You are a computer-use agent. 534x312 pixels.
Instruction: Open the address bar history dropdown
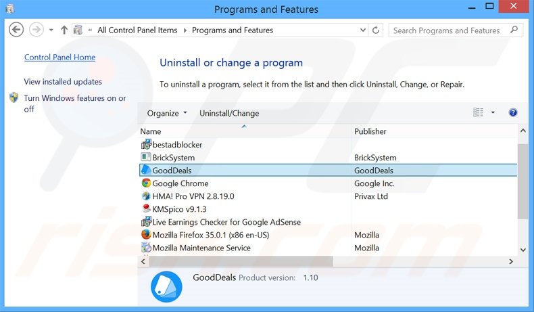click(x=363, y=30)
